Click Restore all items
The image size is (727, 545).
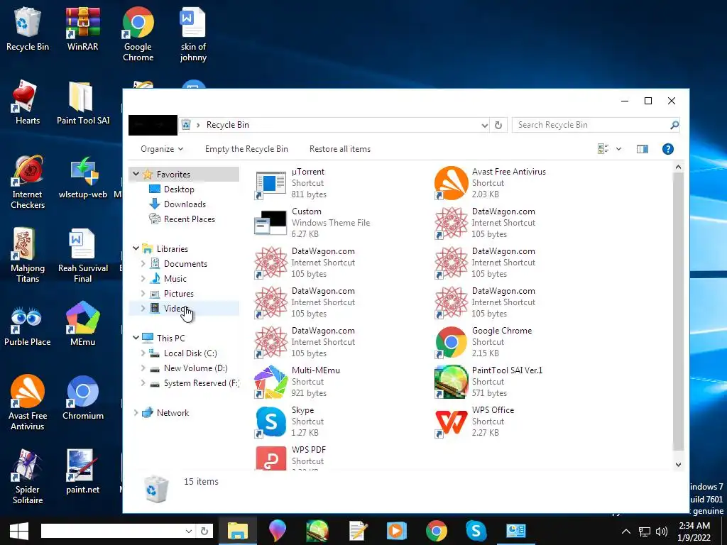340,149
